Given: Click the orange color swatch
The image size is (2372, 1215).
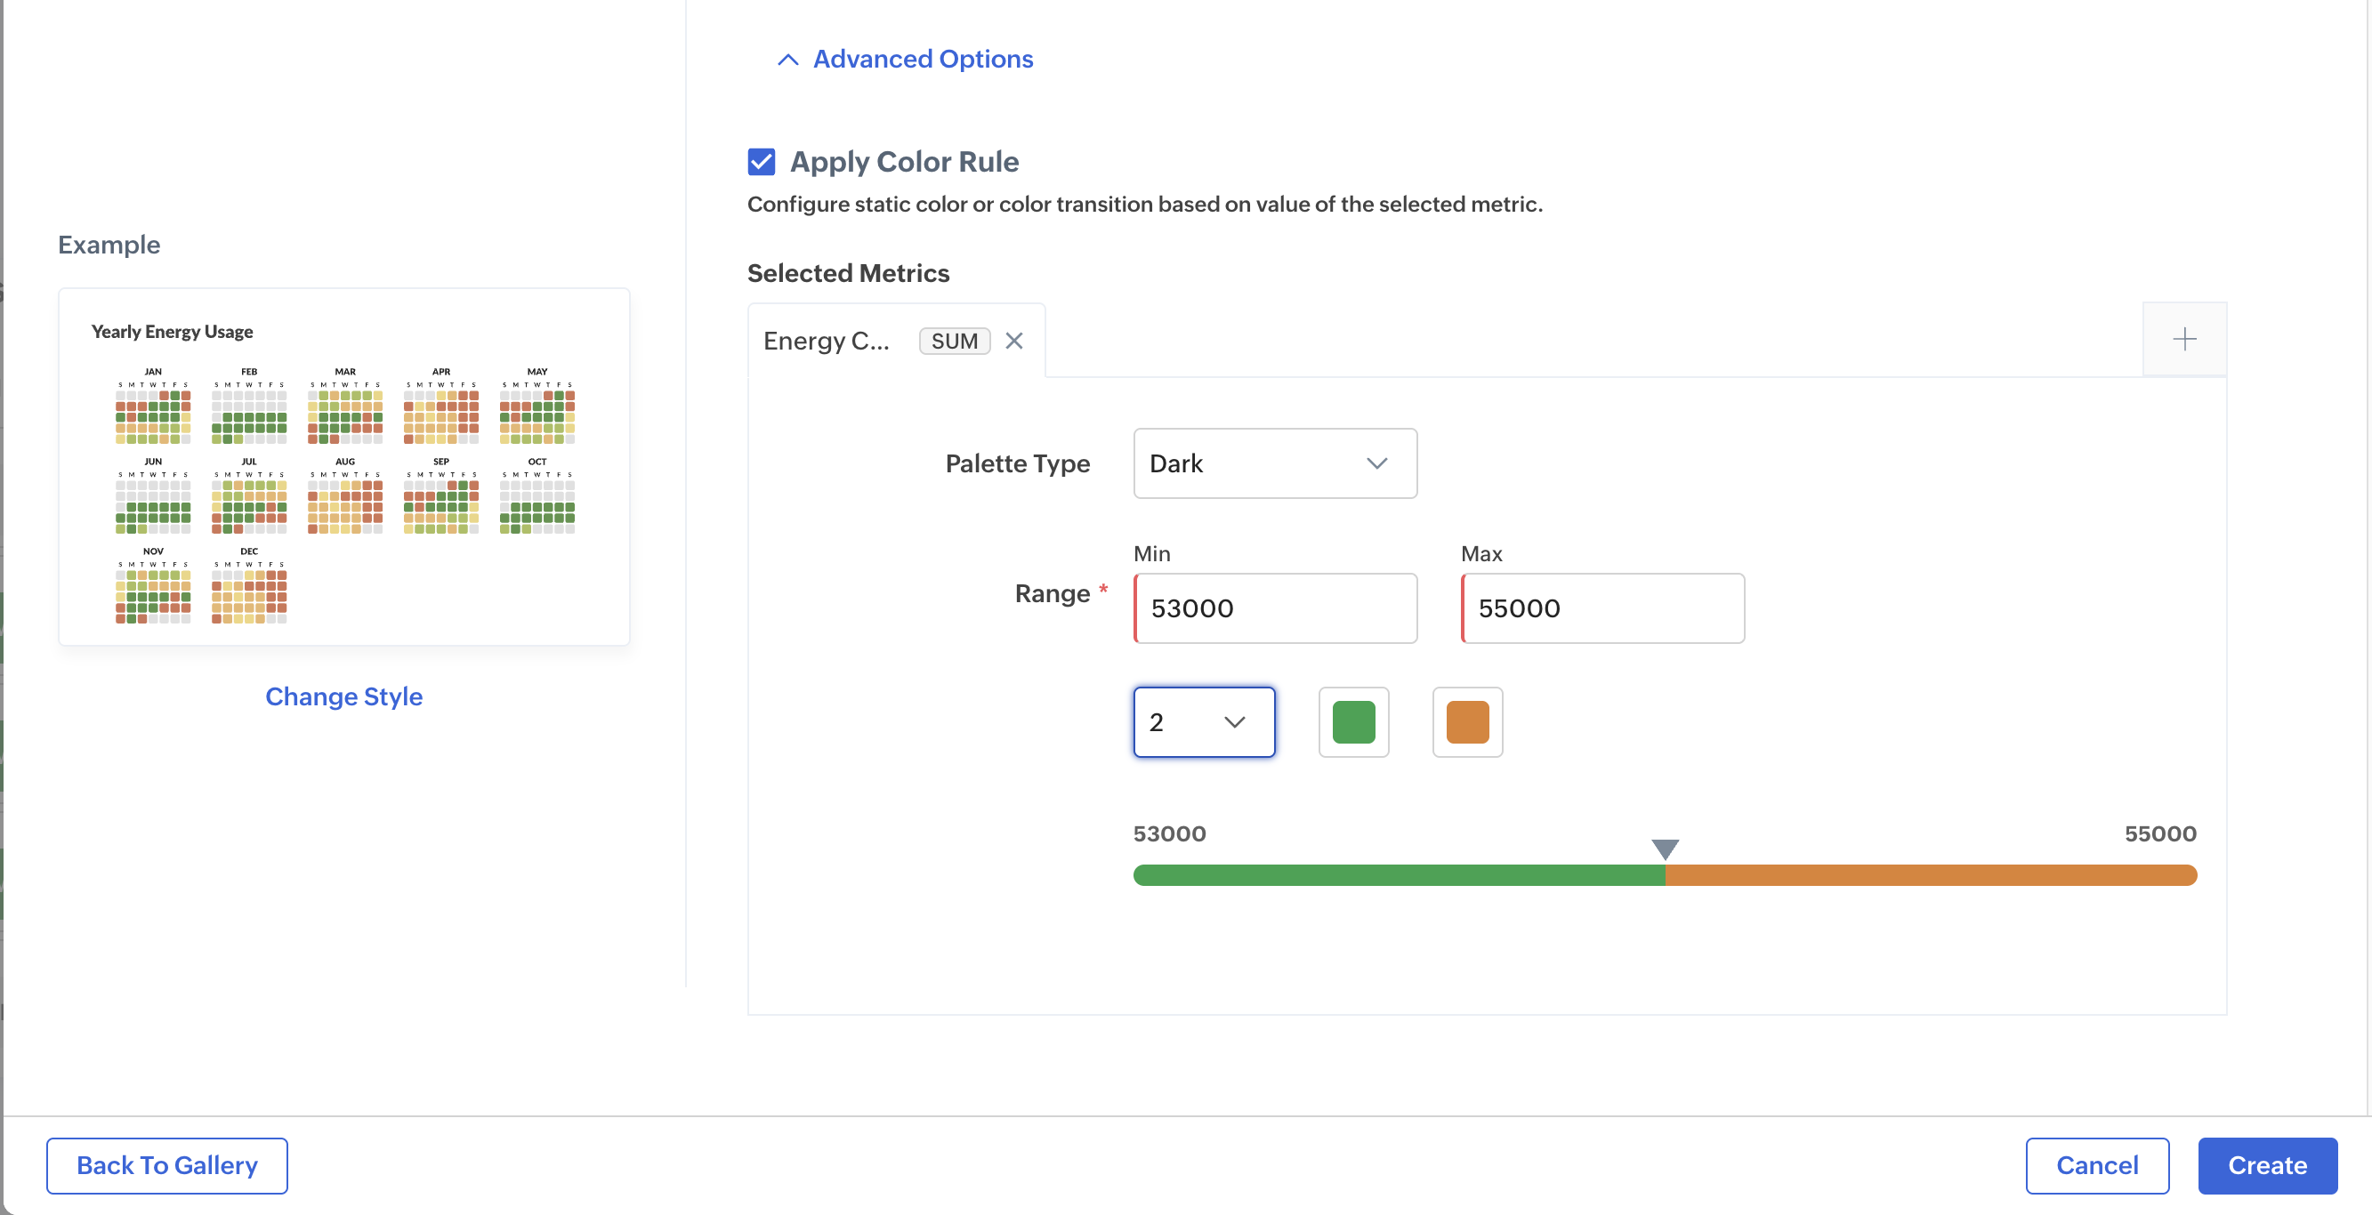Looking at the screenshot, I should (x=1466, y=721).
